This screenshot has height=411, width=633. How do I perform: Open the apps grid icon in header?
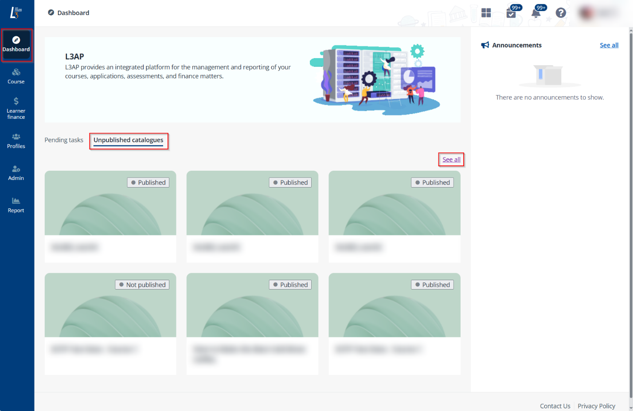(x=486, y=13)
